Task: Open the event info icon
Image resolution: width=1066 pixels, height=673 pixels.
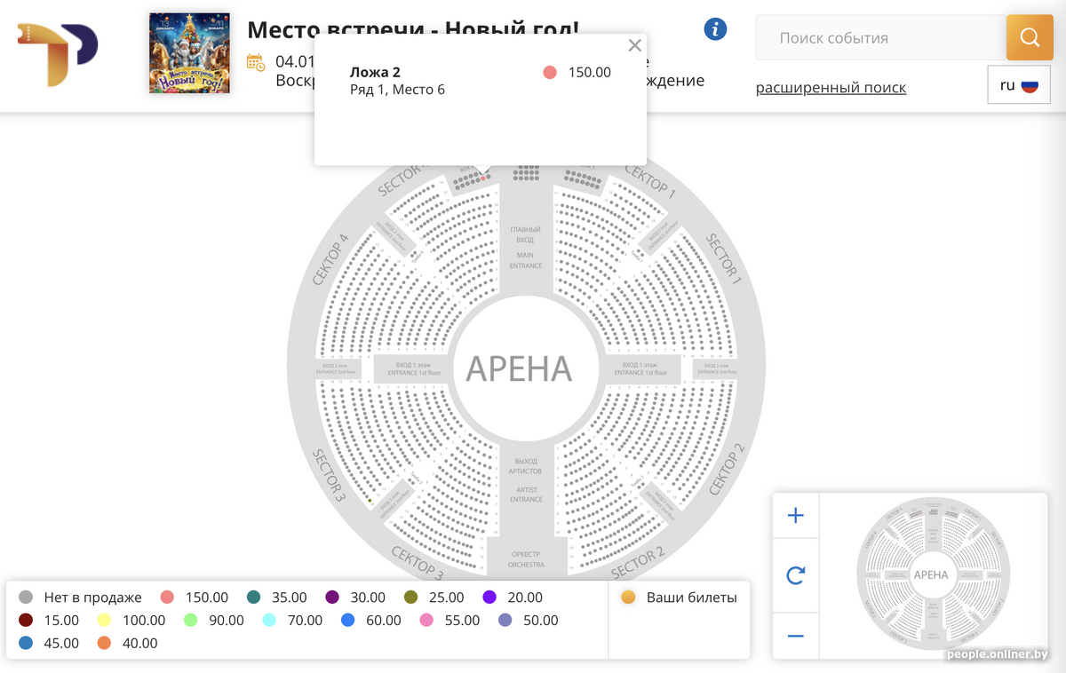Action: (715, 29)
